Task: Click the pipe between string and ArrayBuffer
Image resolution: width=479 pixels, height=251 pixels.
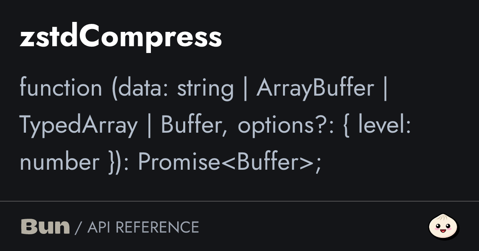Action: click(245, 88)
